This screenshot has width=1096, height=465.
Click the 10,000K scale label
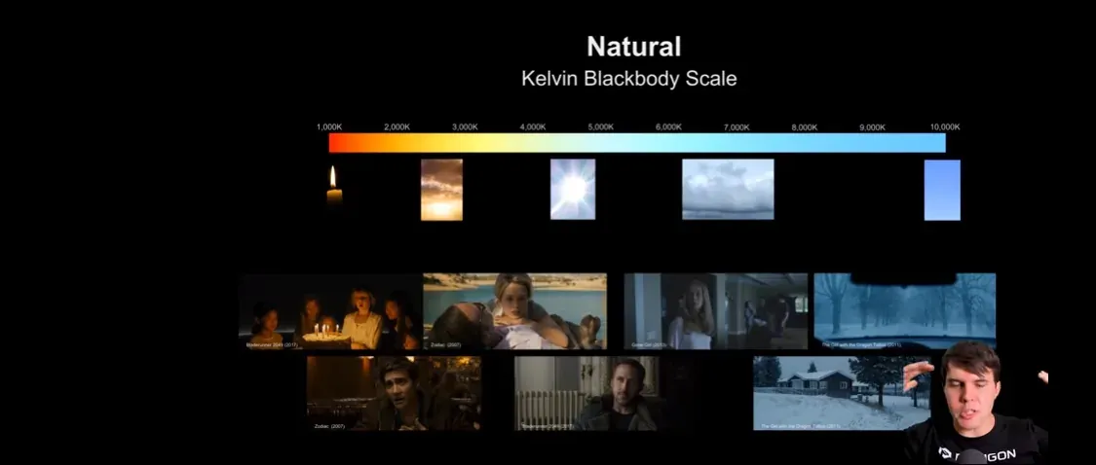[x=945, y=127]
